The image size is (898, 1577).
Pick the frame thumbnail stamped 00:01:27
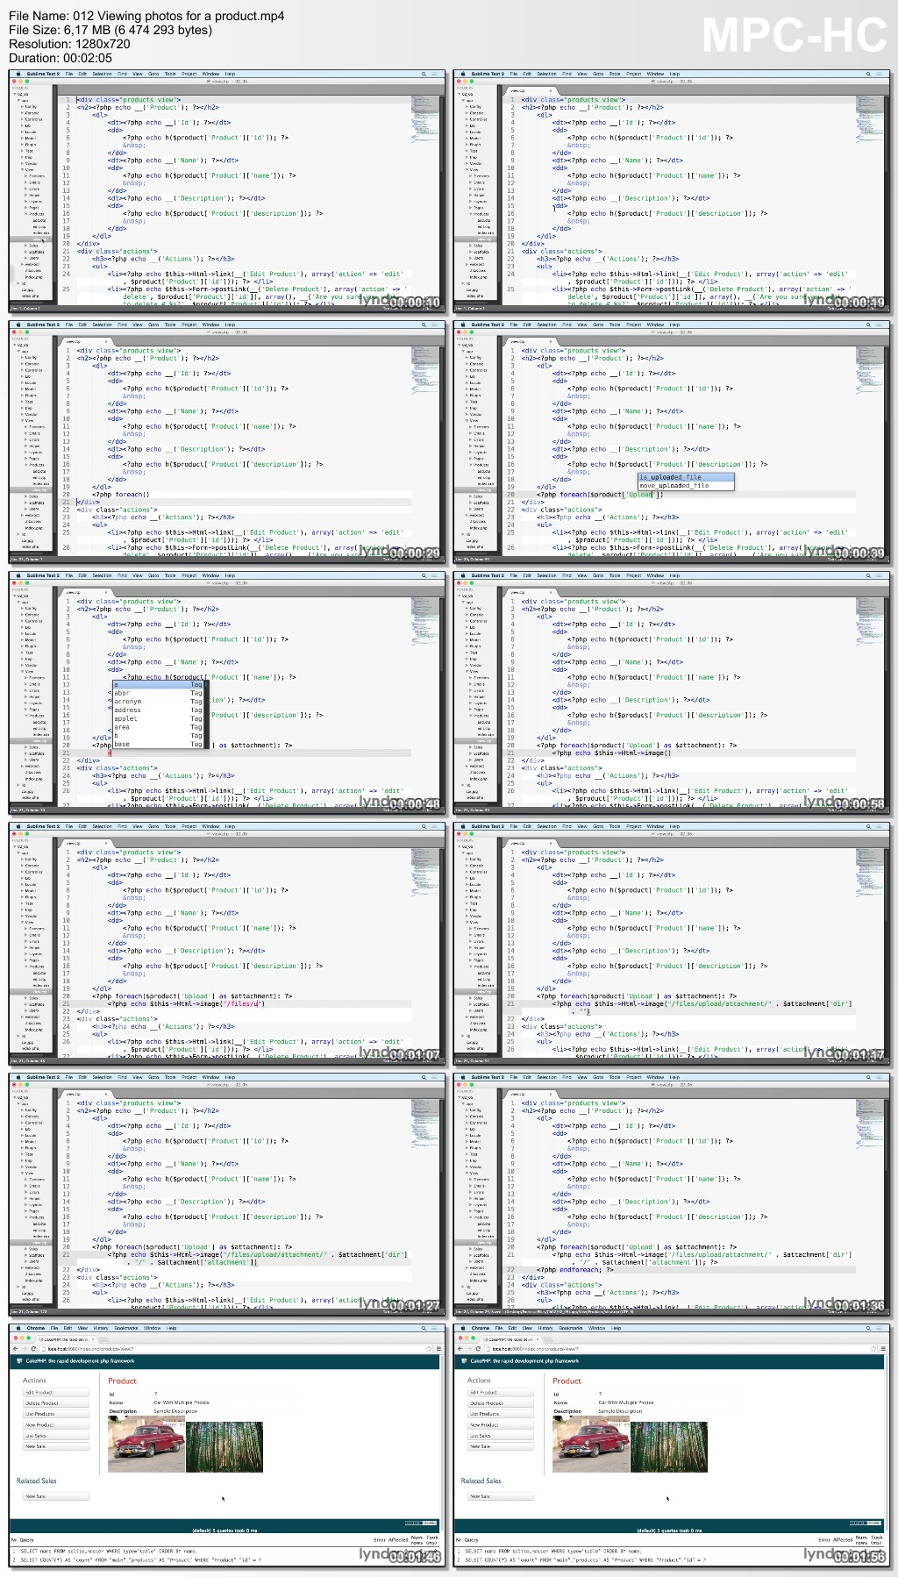(227, 1195)
